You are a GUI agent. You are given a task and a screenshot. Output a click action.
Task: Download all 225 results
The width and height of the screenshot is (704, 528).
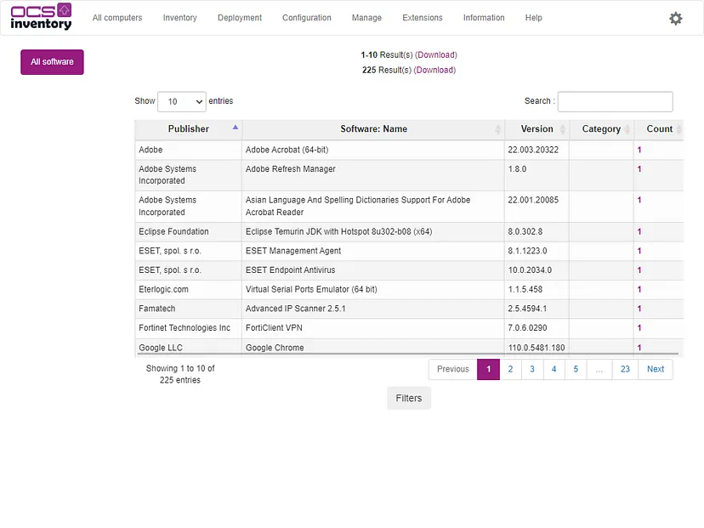434,70
